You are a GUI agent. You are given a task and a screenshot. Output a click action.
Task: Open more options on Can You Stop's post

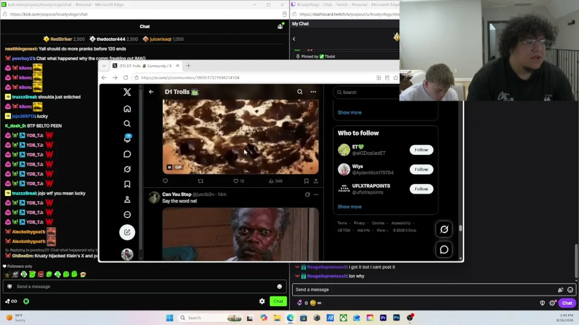click(316, 195)
